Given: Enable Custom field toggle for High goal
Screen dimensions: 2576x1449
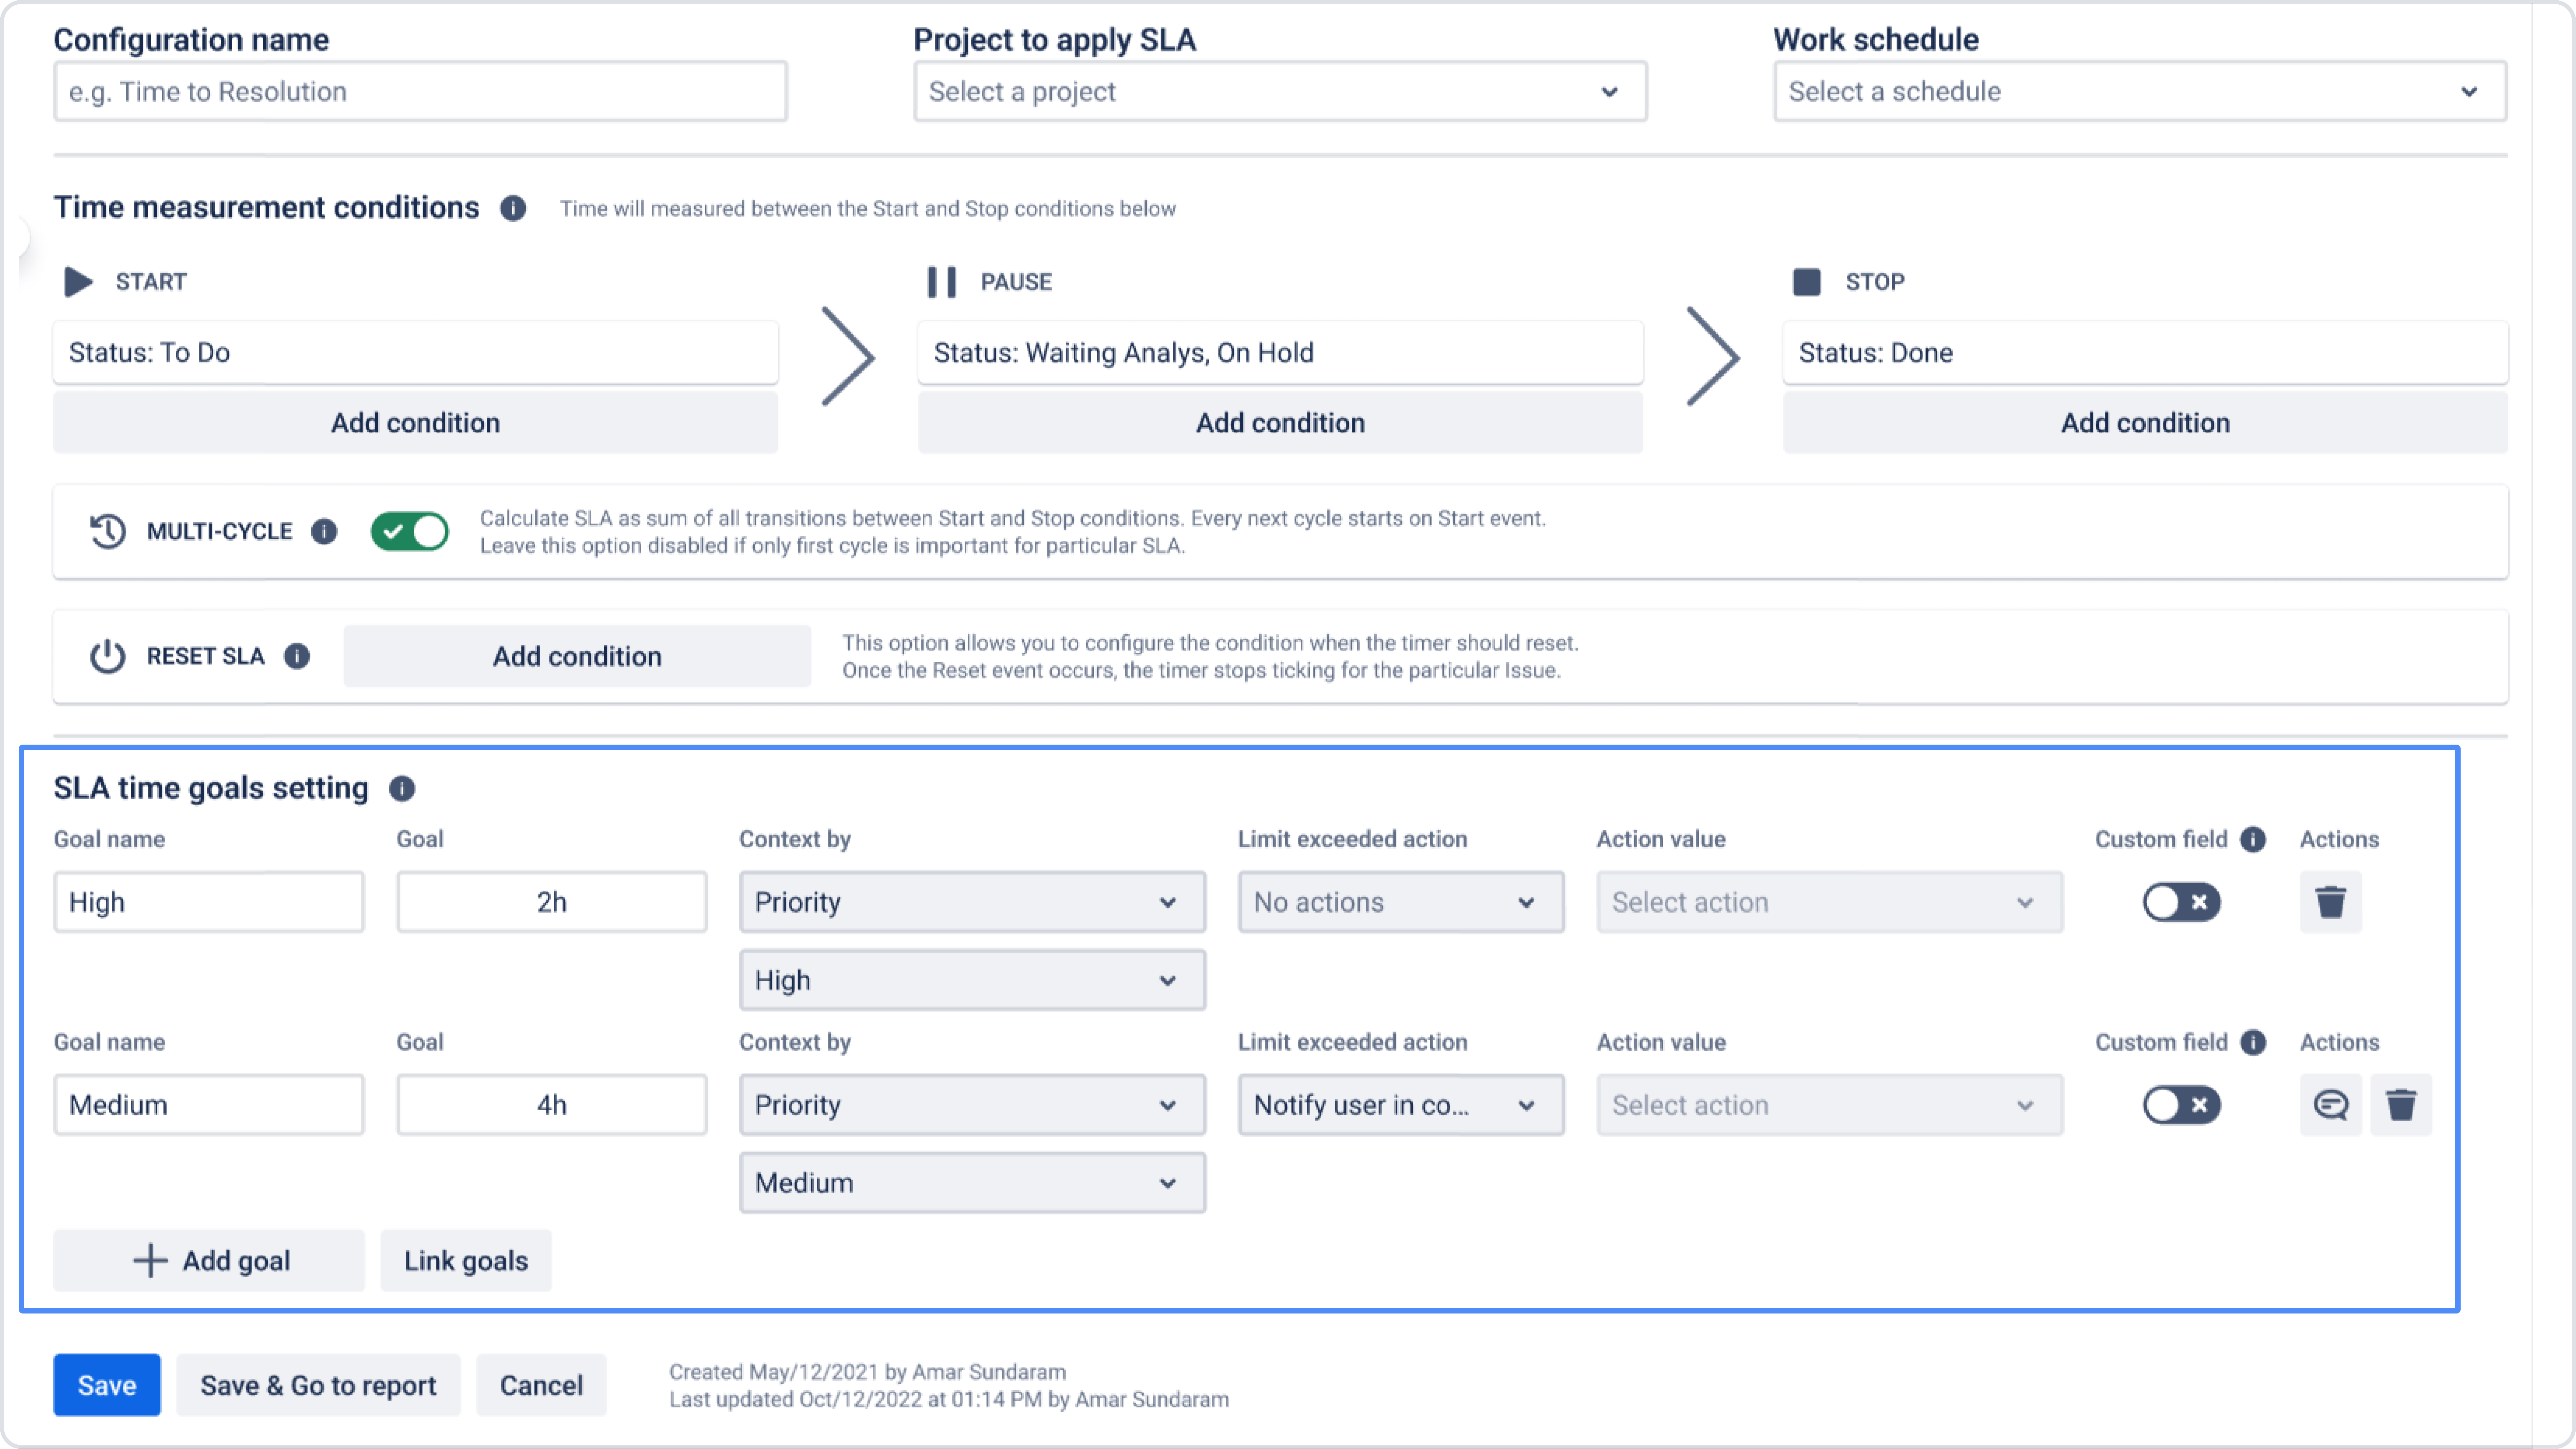Looking at the screenshot, I should (2181, 902).
